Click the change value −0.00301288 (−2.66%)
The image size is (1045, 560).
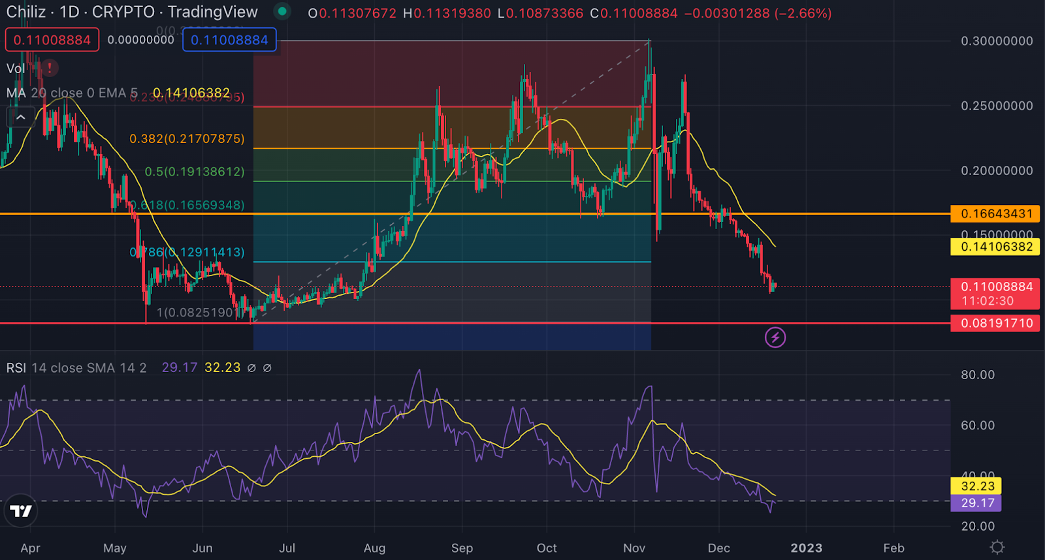coord(758,13)
